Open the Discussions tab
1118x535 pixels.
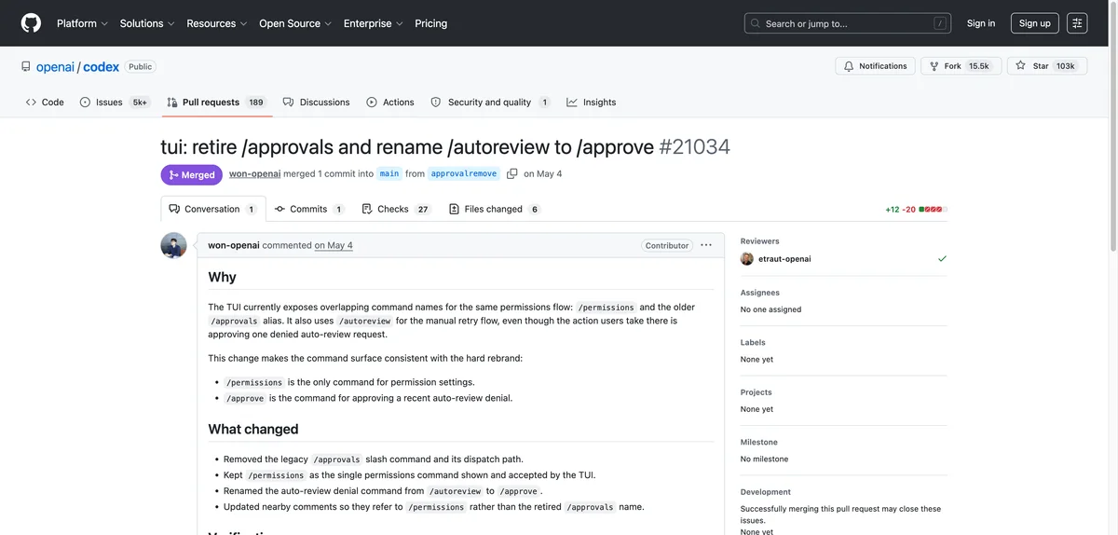[317, 103]
